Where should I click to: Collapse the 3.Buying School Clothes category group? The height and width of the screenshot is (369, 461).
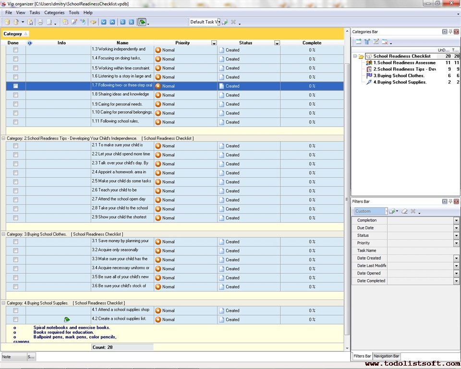pos(3,234)
